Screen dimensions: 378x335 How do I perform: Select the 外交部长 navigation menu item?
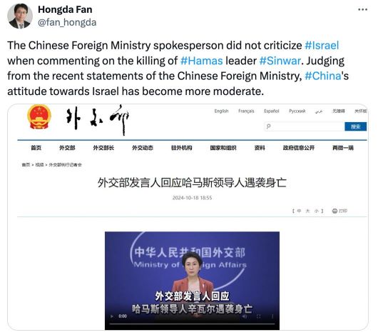click(x=103, y=148)
